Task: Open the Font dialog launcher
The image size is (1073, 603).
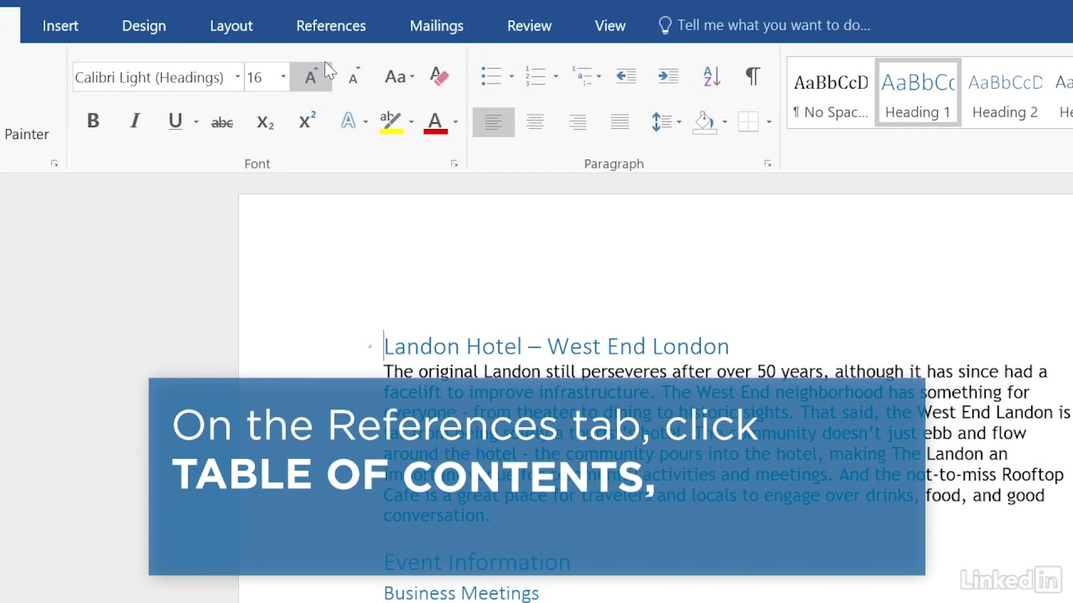Action: pos(454,163)
